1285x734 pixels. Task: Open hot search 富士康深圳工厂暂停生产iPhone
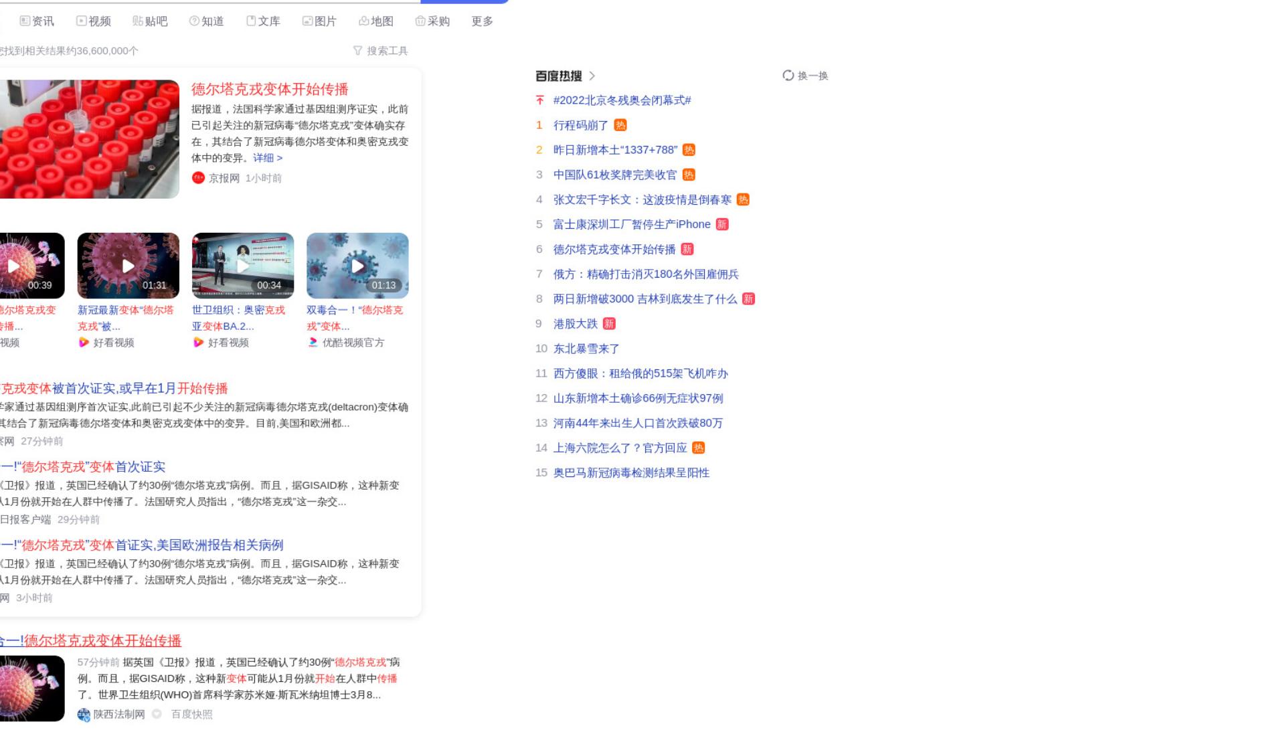point(632,224)
